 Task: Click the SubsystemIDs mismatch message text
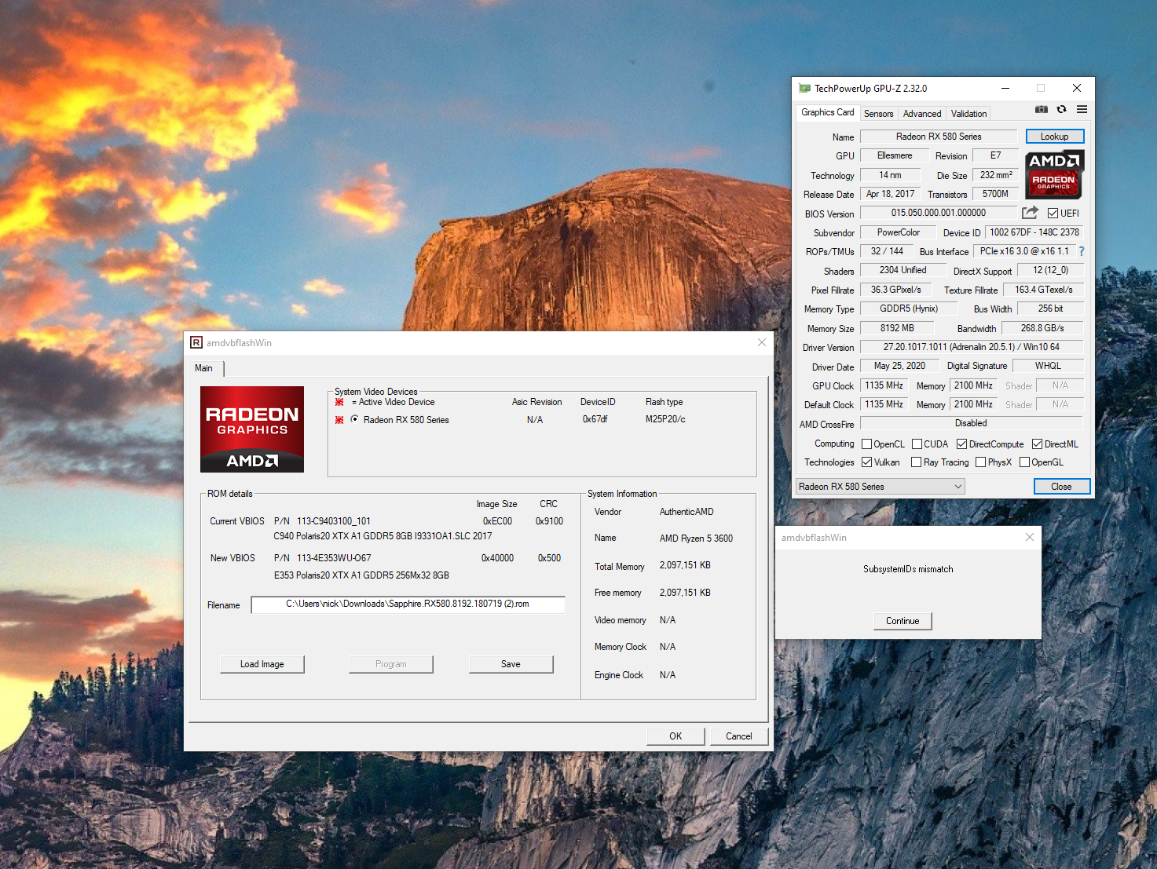pos(908,569)
